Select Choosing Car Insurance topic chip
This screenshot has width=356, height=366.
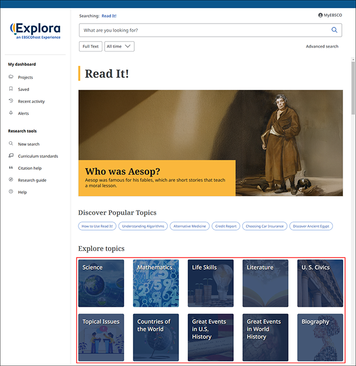tap(265, 226)
